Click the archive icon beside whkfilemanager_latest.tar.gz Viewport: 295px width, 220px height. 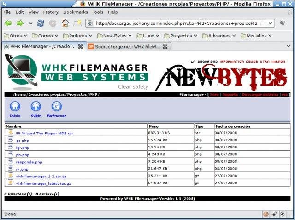(11, 182)
